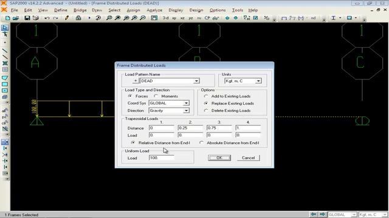Open the Define menu
The height and width of the screenshot is (218, 389).
[x=61, y=10]
